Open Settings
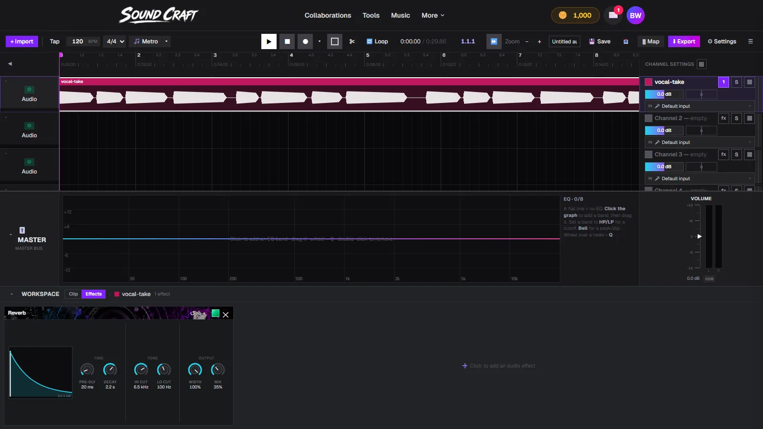The width and height of the screenshot is (763, 429). [722, 41]
